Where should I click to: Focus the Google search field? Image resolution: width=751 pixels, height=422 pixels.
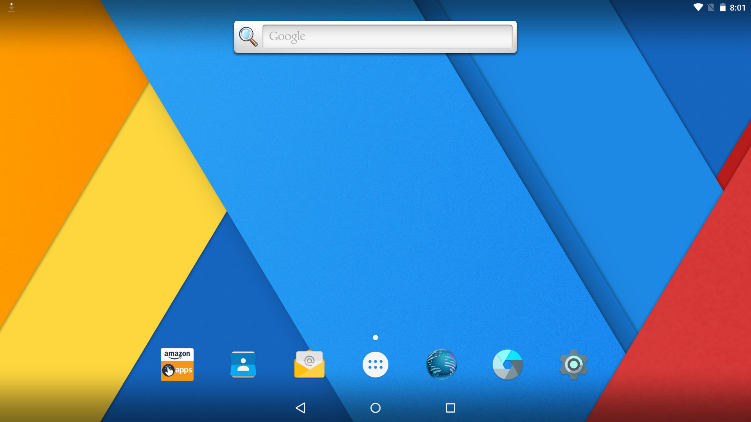tap(388, 37)
